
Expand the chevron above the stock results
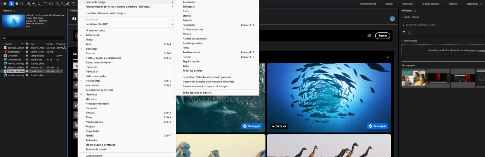(387, 57)
